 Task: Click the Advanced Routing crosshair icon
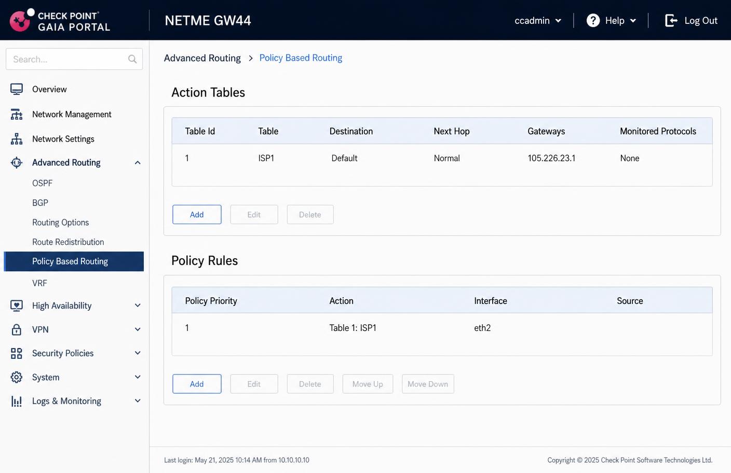[x=17, y=163]
